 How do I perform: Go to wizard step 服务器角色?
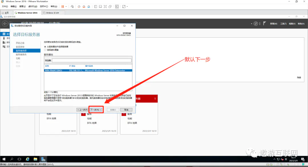(x=21, y=55)
